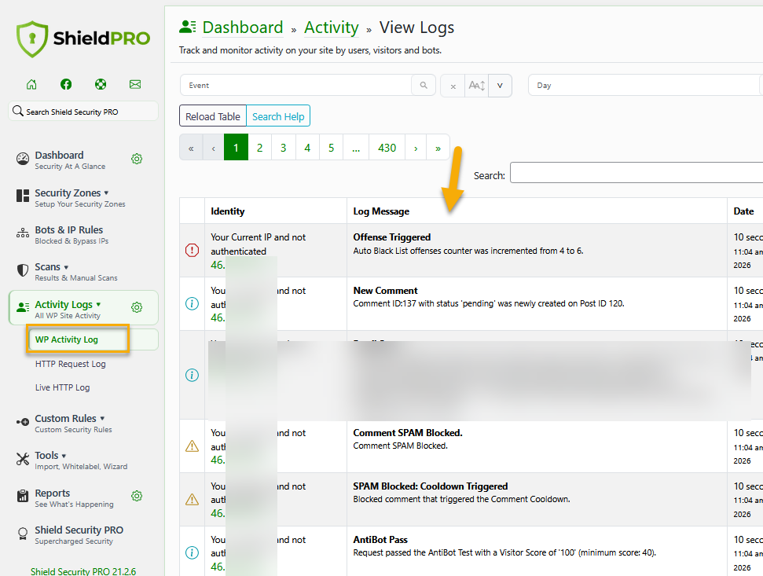Expand the Tools menu
The image size is (763, 576).
pyautogui.click(x=64, y=456)
